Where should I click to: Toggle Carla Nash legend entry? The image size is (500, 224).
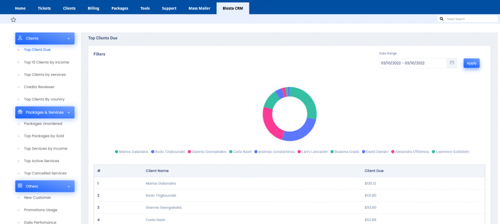click(x=240, y=151)
